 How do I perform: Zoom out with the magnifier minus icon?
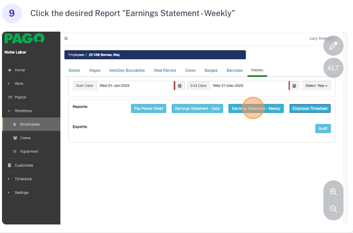point(333,209)
